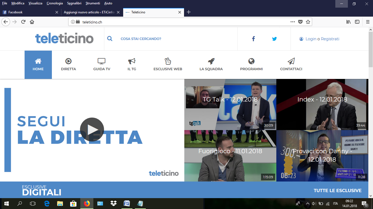Click the Registrati link
Screen dimensions: 373x209
(x=330, y=39)
